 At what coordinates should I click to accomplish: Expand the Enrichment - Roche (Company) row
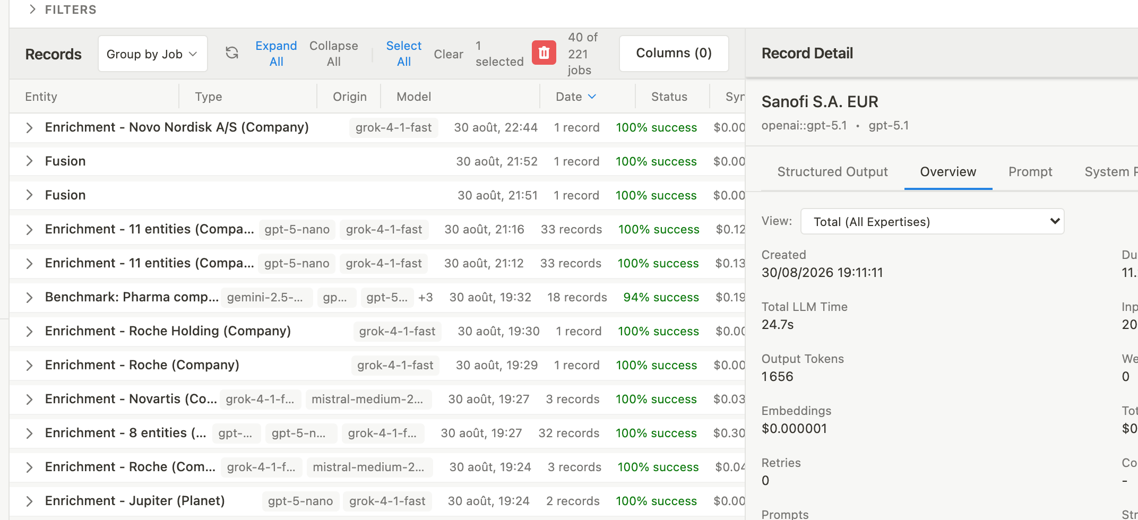tap(30, 365)
